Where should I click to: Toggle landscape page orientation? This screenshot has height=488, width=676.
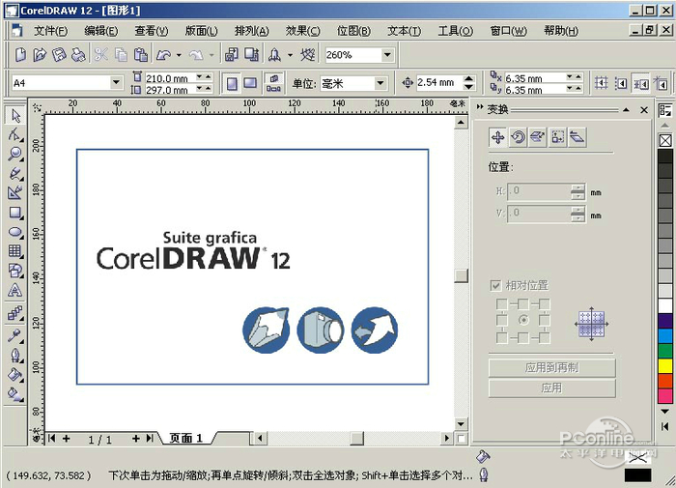(250, 83)
